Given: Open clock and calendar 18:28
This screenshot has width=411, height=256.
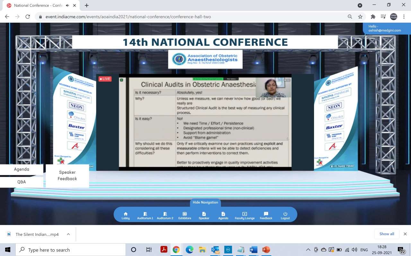Looking at the screenshot, I should pos(382,250).
